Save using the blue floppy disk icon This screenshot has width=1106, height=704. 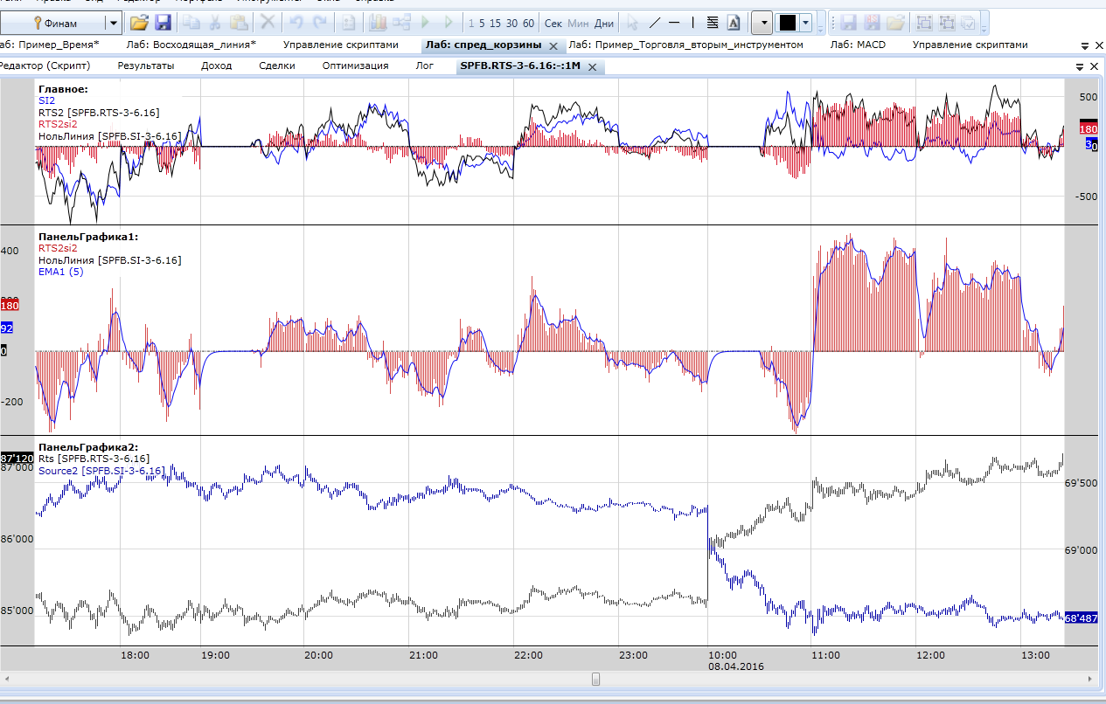pos(163,23)
